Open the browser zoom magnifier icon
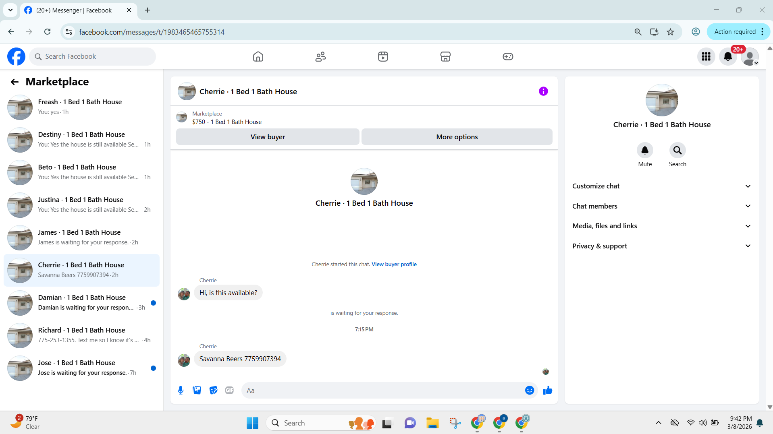This screenshot has height=434, width=773. tap(638, 32)
